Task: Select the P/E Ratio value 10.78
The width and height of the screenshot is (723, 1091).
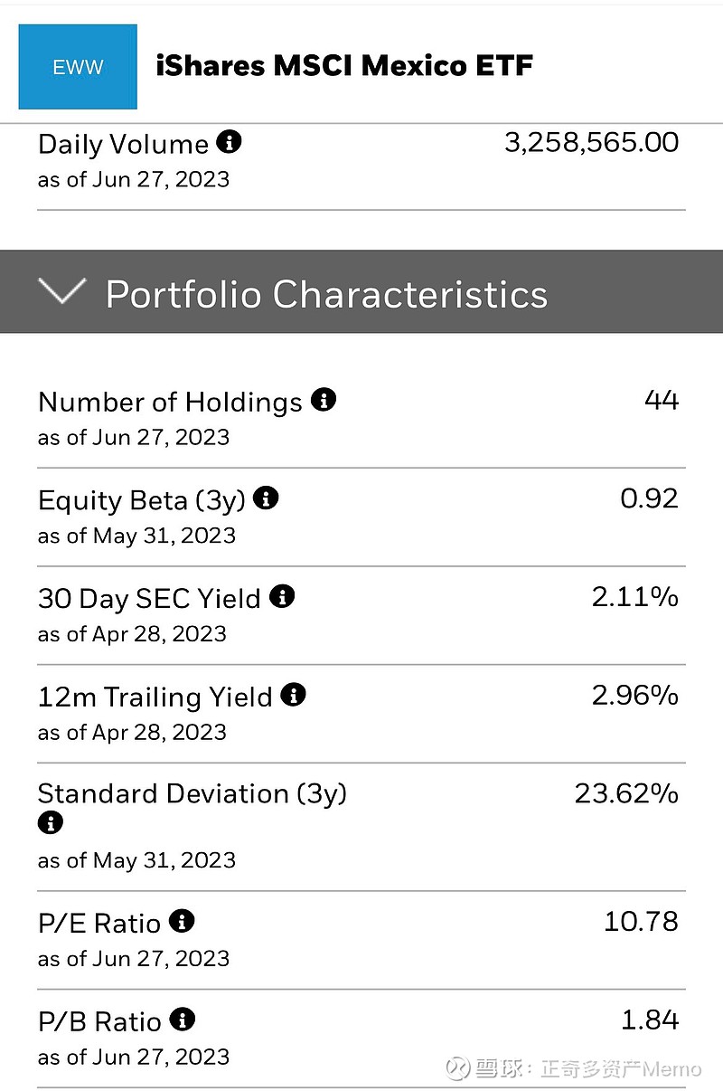Action: (x=641, y=921)
